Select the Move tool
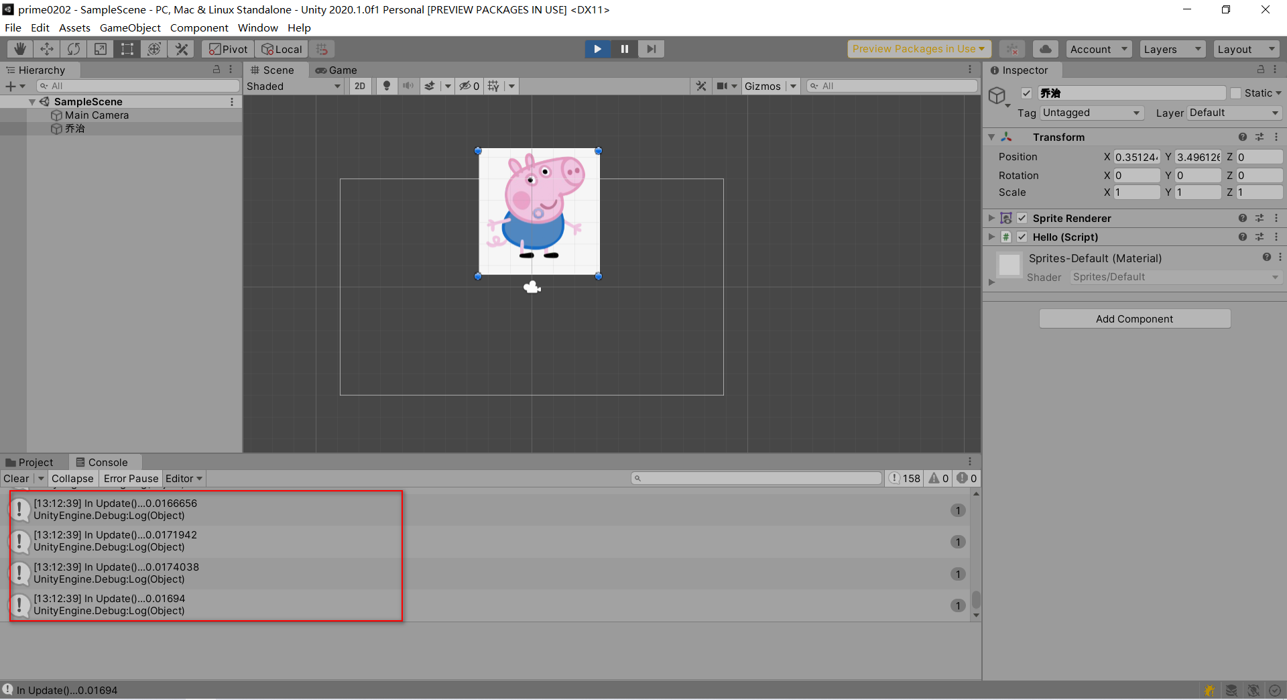This screenshot has width=1287, height=700. tap(47, 49)
